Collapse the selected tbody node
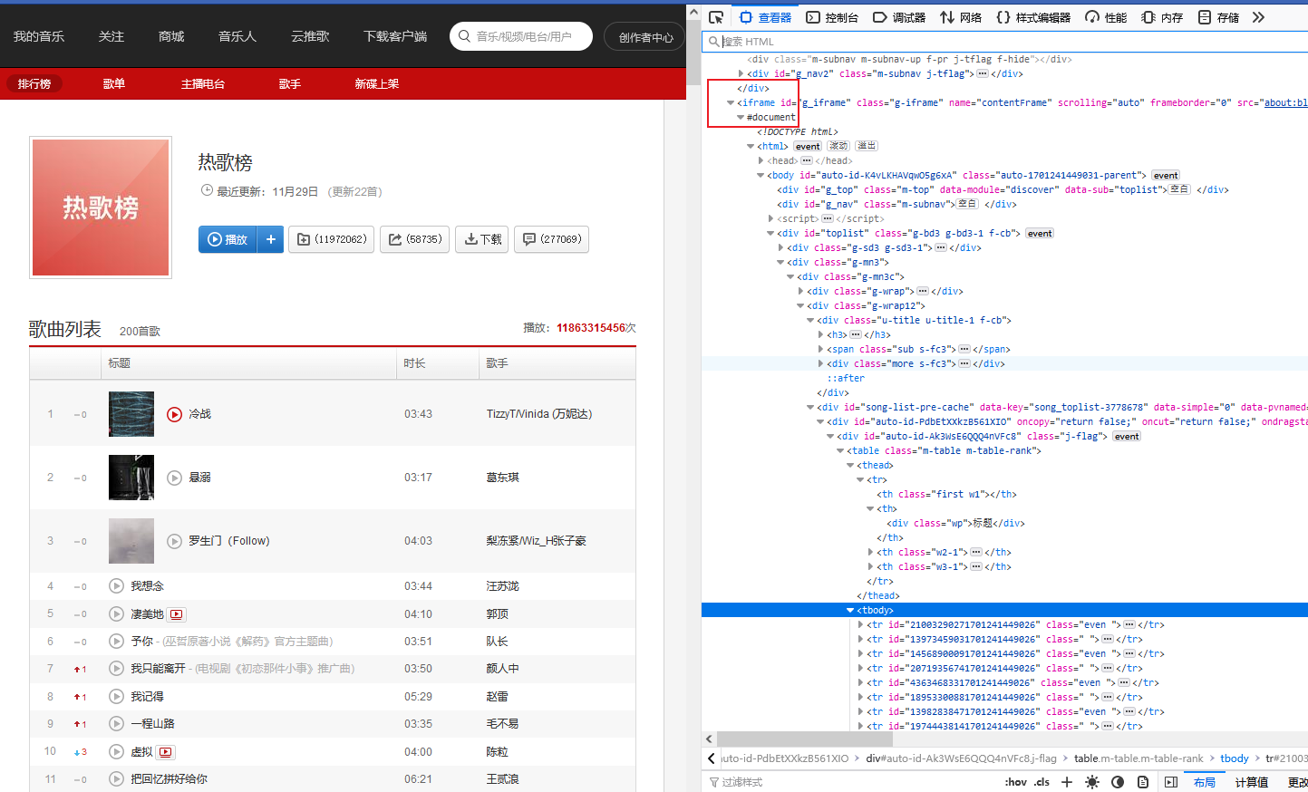Viewport: 1308px width, 792px height. [x=850, y=610]
